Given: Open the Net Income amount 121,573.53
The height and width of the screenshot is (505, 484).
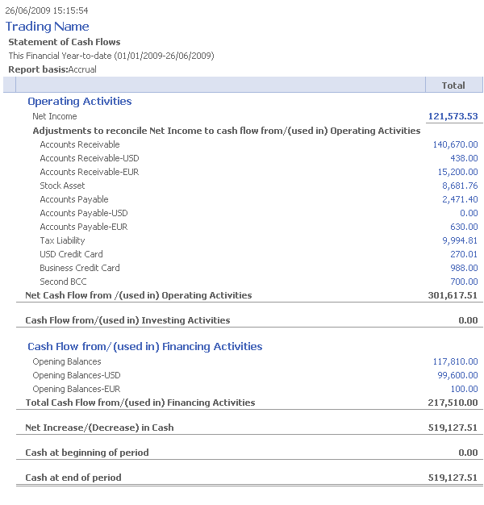Looking at the screenshot, I should [x=453, y=116].
